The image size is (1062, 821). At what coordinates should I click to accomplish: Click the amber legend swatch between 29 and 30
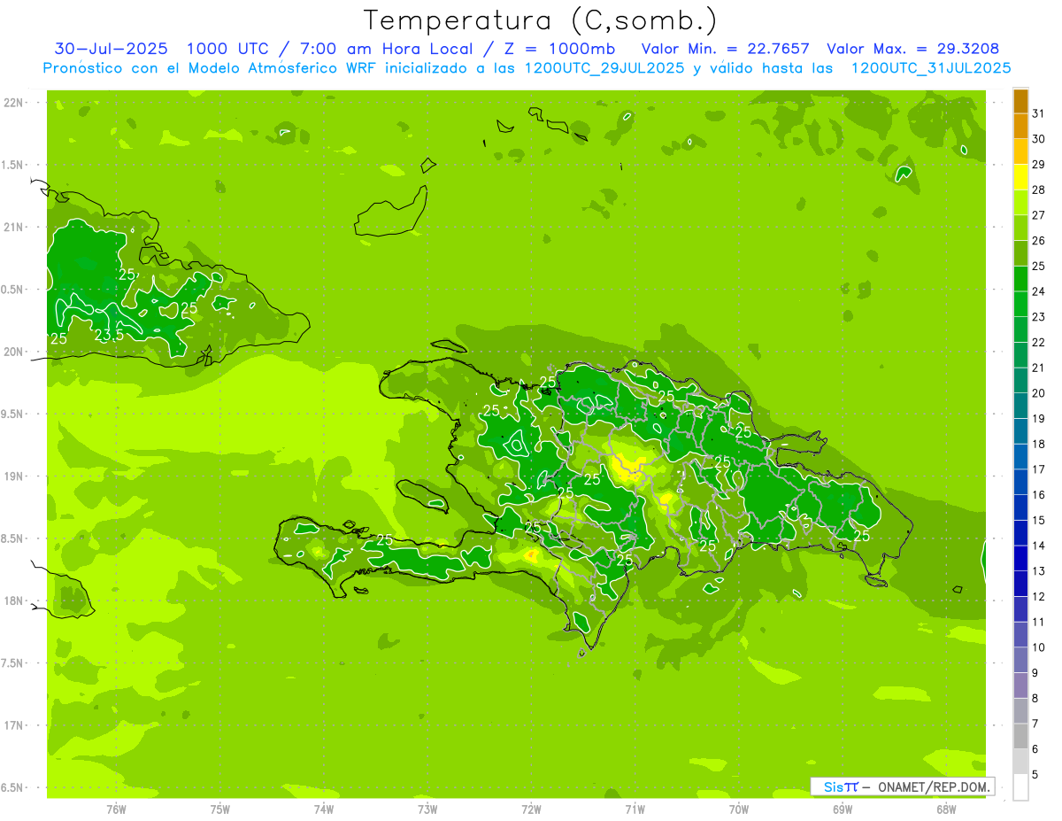[x=1020, y=151]
